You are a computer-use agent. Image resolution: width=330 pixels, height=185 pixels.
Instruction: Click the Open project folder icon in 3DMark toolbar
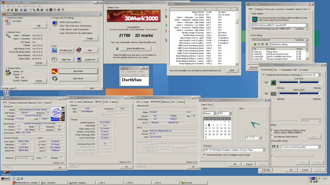(x=8, y=9)
